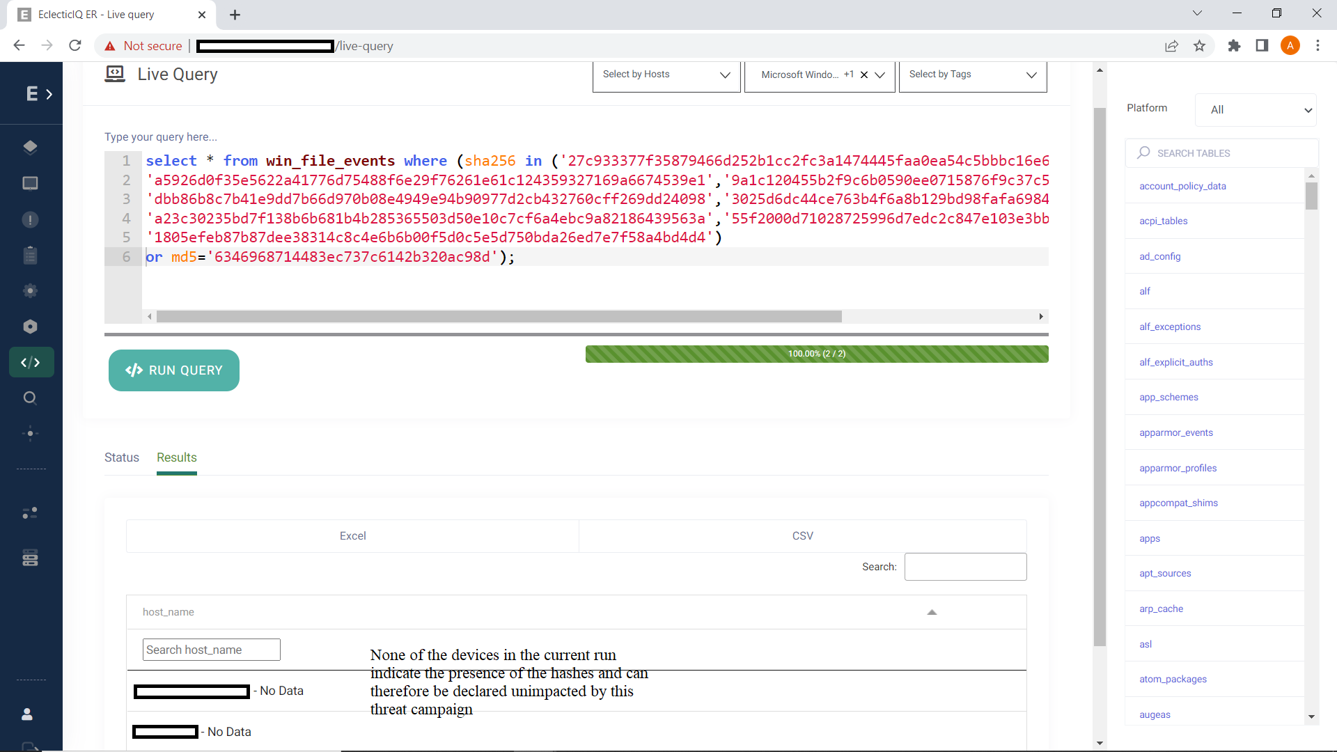Select the search magnifier icon in sidebar

pyautogui.click(x=30, y=398)
